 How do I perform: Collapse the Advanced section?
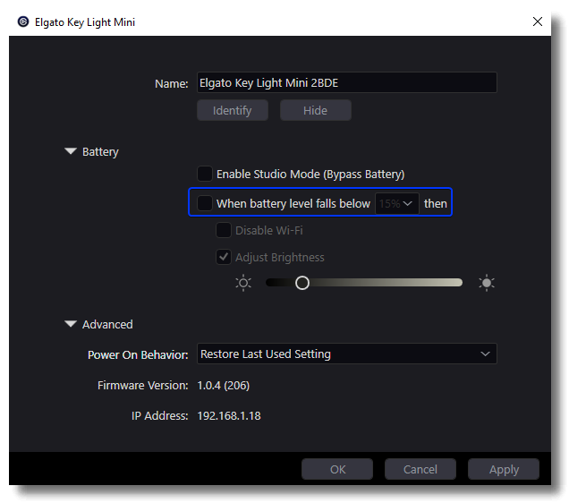coord(71,324)
